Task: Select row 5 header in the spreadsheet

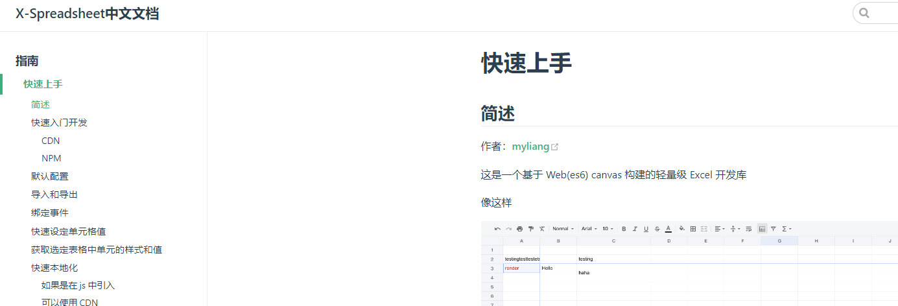Action: [492, 287]
